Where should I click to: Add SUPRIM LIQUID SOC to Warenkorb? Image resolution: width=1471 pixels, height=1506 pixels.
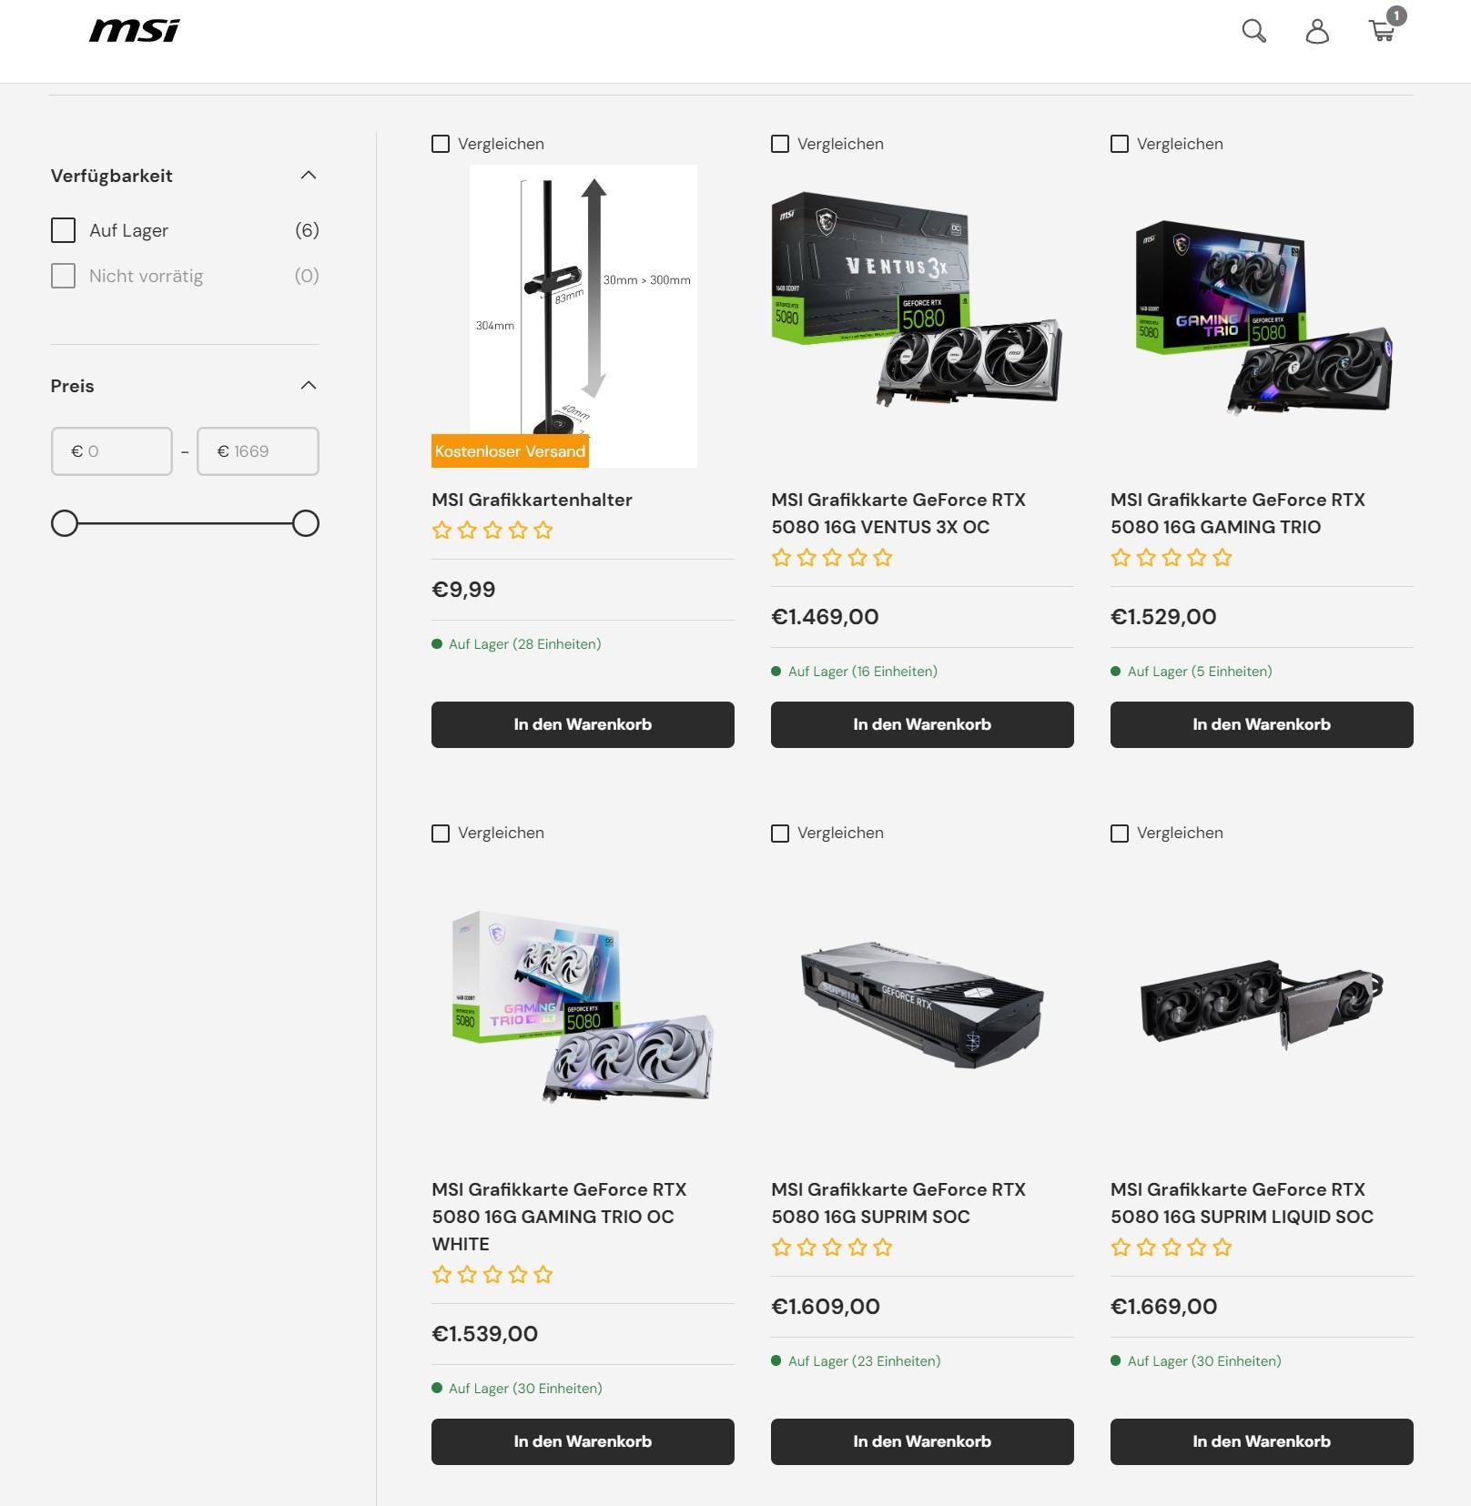coord(1262,1441)
